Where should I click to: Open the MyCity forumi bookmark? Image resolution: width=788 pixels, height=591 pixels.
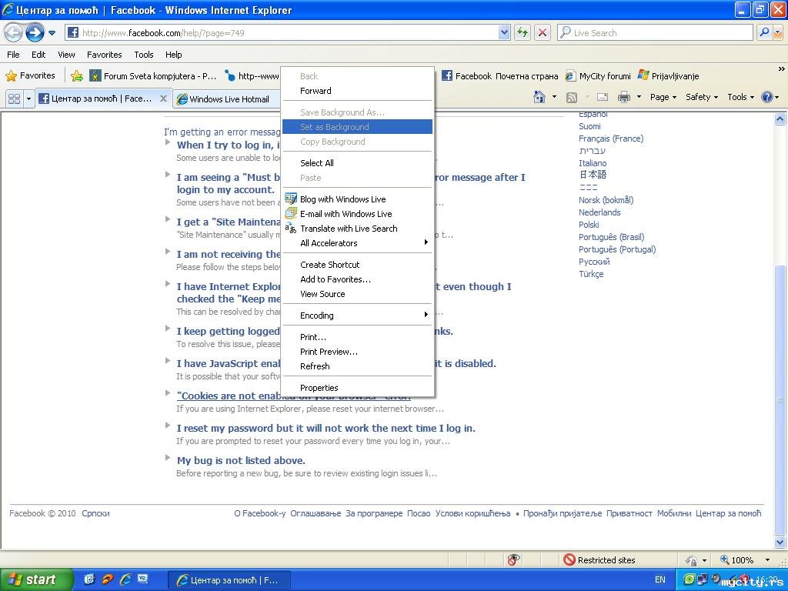(598, 76)
